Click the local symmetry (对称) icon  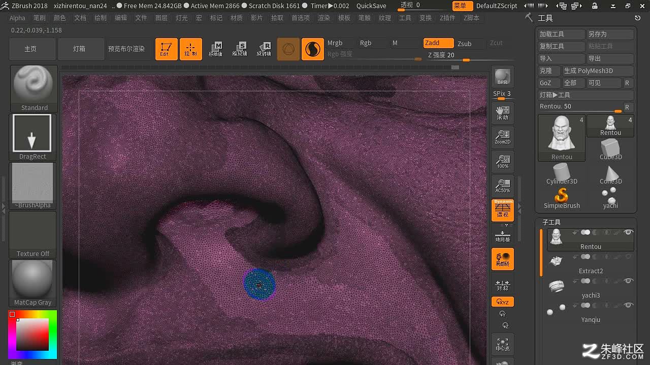pyautogui.click(x=502, y=285)
